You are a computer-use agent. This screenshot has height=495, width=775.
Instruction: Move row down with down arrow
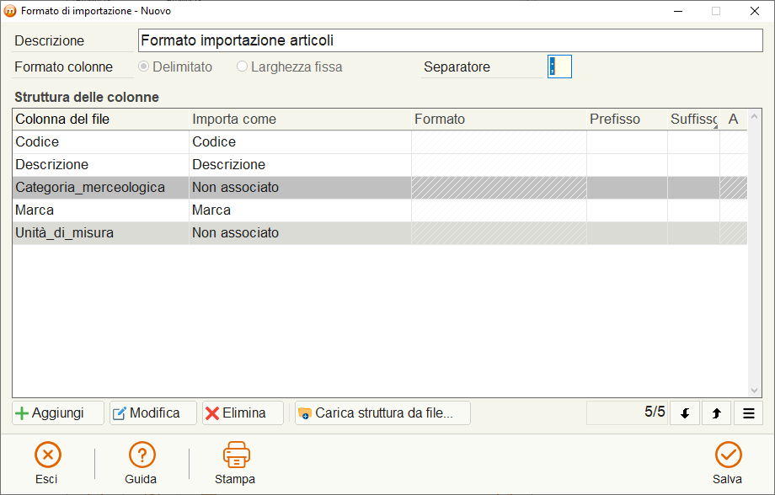685,413
